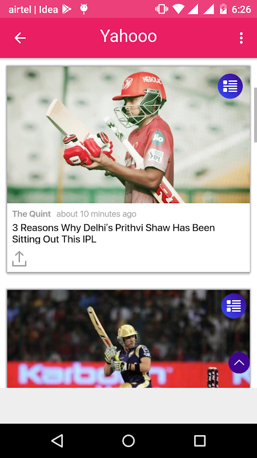
Task: Open reader view icon on Prithvi Shaw article
Action: point(230,86)
